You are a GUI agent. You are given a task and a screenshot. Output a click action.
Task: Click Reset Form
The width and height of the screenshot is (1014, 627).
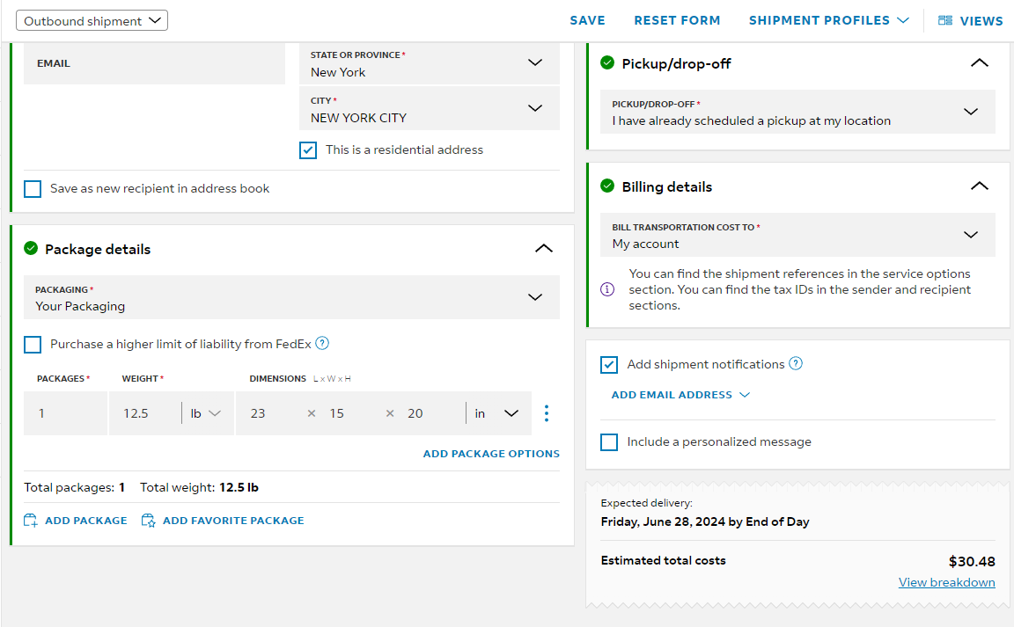(677, 21)
